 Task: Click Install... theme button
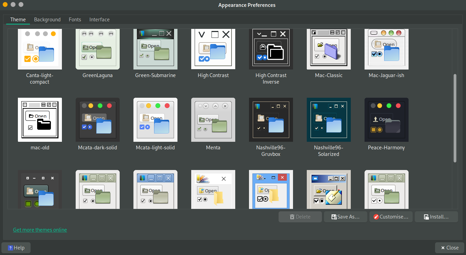[x=436, y=217]
